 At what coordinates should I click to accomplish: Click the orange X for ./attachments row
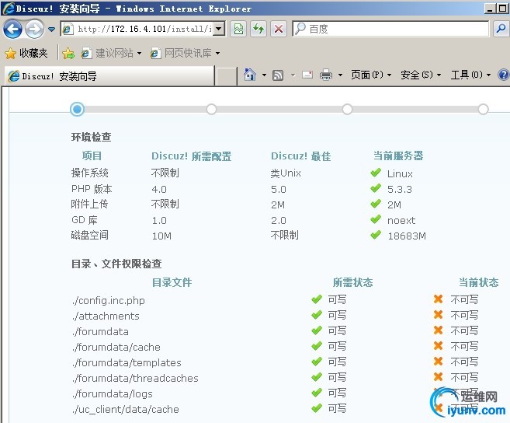click(x=438, y=314)
